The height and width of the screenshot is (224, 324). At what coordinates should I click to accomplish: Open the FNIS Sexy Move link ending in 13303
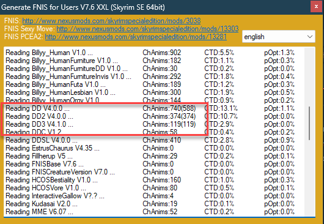point(147,29)
